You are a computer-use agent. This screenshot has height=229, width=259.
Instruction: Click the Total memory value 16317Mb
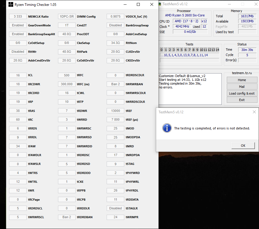pos(247,16)
